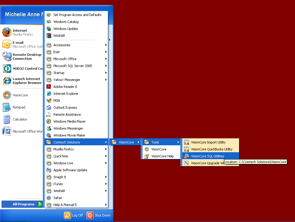Launch VisionCore QuickBooks Utility icon
This screenshot has height=222, width=295.
pos(187,149)
